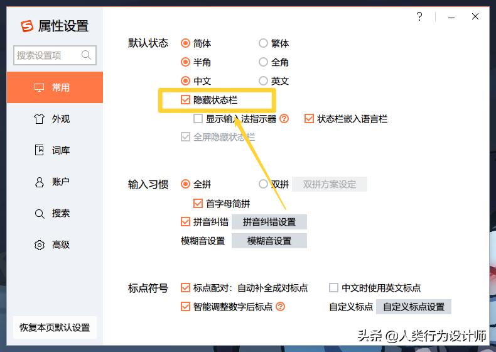496x352 pixels.
Task: Toggle the 全屏隐藏状态栏 checkbox
Action: click(x=185, y=137)
